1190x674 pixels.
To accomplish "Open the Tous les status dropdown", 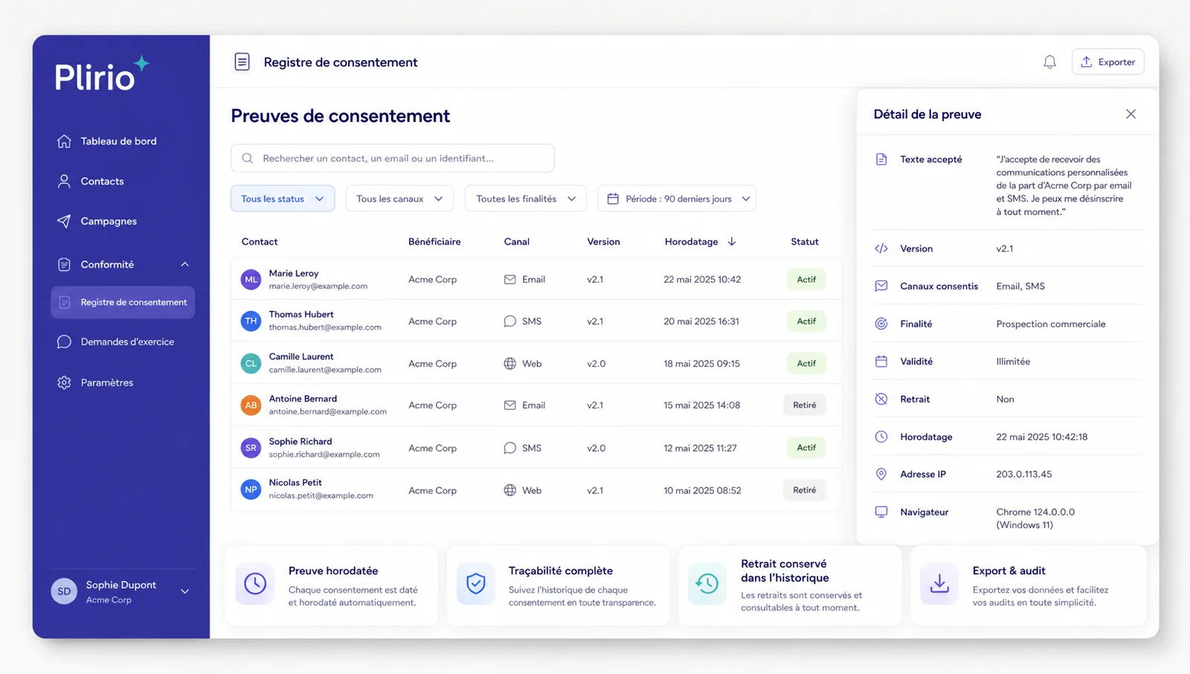I will click(x=283, y=199).
